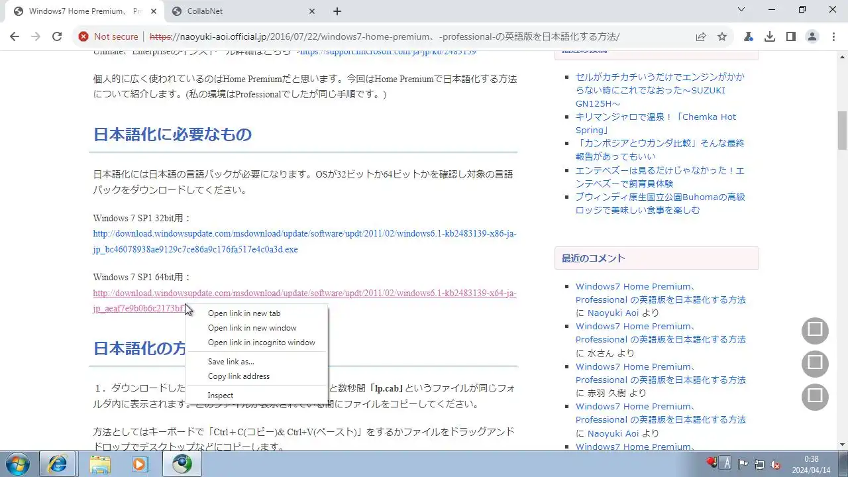Choose Open link in incognito window

[x=256, y=343]
